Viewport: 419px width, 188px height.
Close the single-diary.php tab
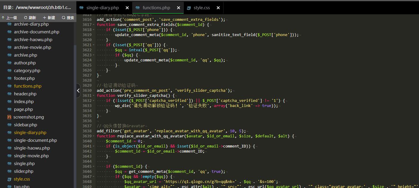[127, 8]
